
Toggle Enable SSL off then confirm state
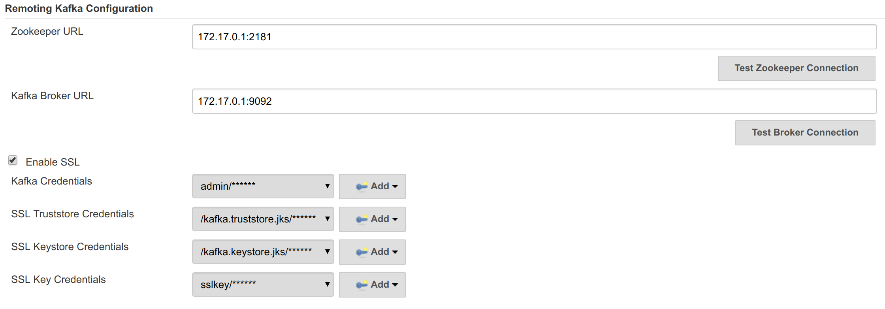coord(12,160)
